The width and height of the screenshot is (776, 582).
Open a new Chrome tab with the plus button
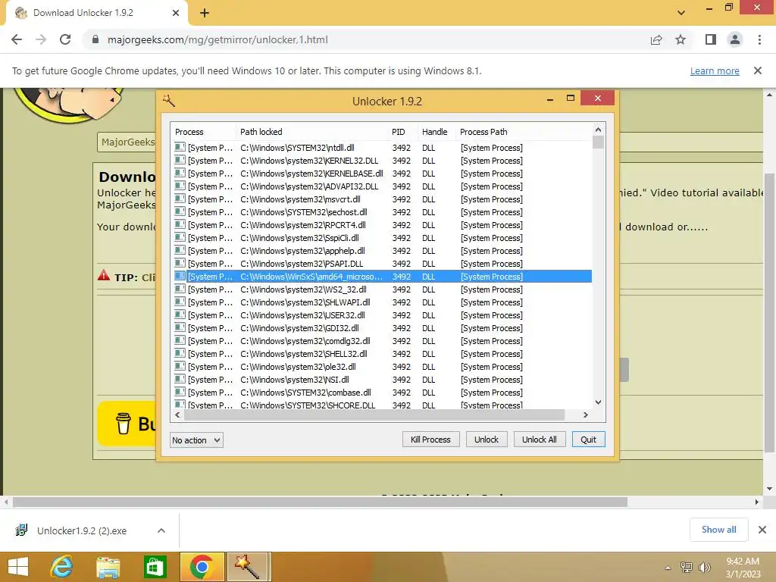(205, 13)
